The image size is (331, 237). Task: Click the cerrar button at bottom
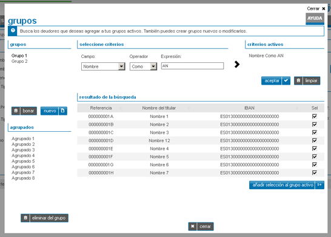(x=201, y=227)
